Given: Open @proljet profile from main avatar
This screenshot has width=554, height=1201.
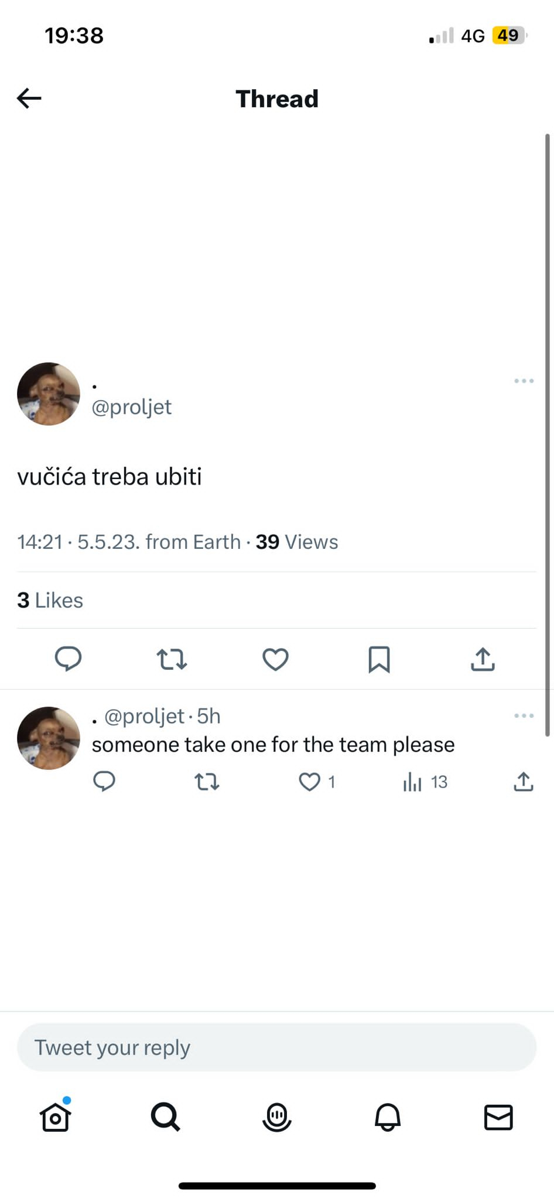Looking at the screenshot, I should coord(49,394).
